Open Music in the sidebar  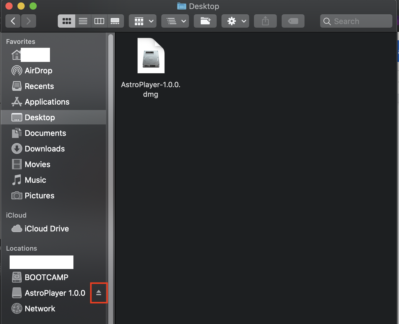click(x=54, y=180)
